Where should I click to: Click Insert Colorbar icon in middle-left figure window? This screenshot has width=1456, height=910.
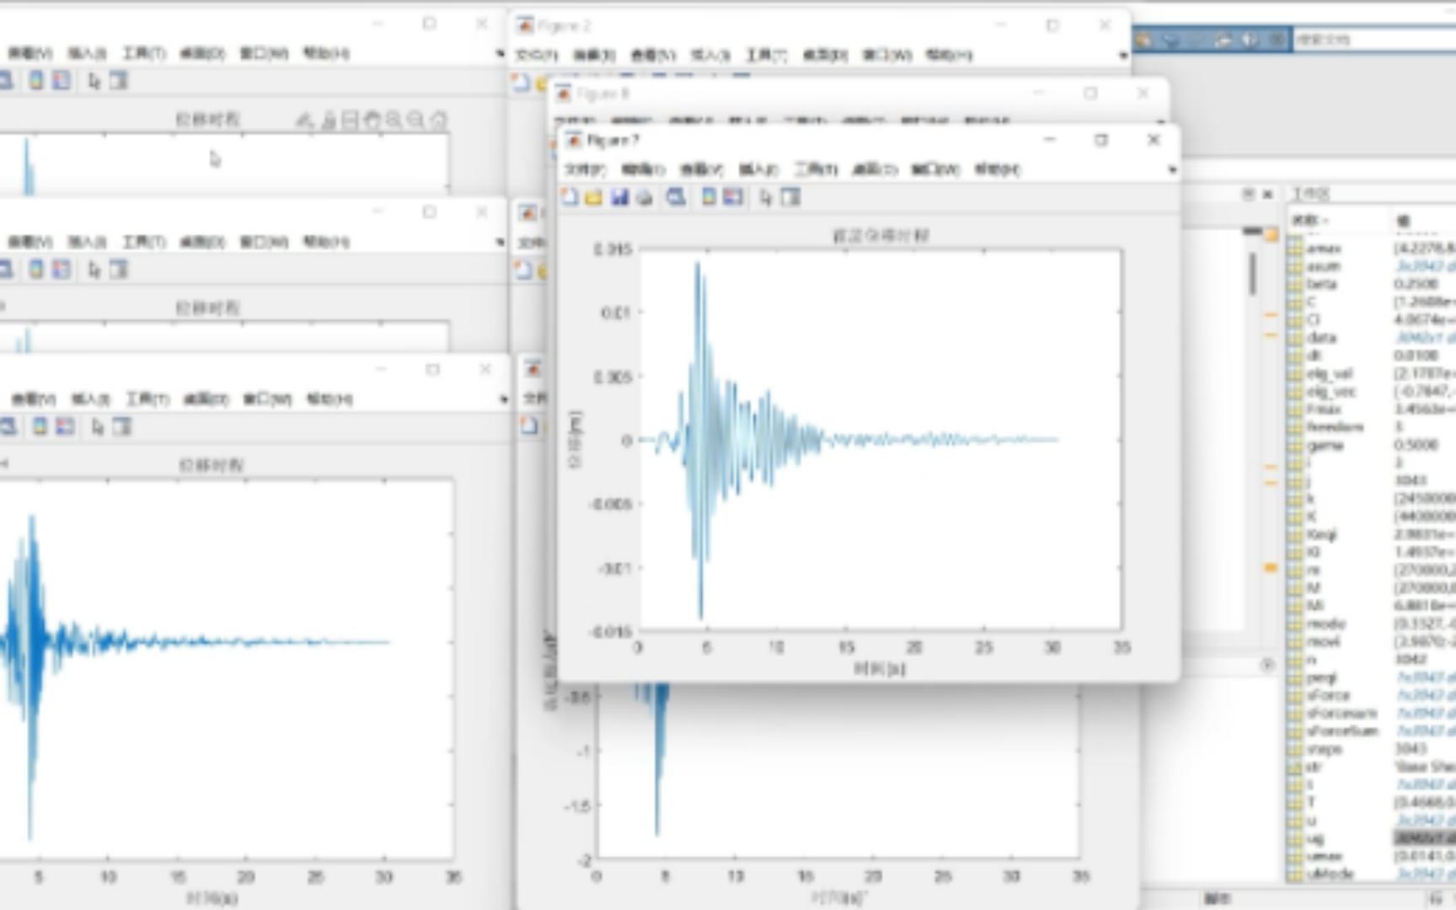click(36, 270)
